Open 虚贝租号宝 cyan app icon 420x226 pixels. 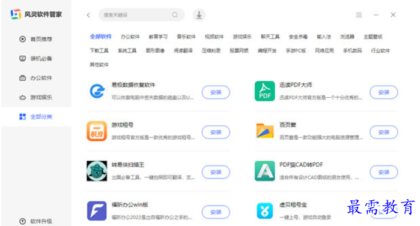(x=264, y=211)
